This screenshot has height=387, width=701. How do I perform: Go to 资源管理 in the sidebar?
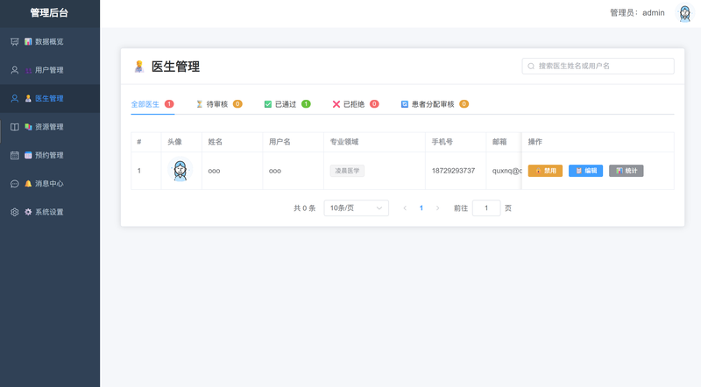pyautogui.click(x=50, y=127)
